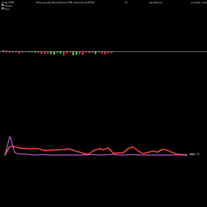Click the 'Lg Electron' company name text
Screen dimensions: 207x207
[156, 2]
